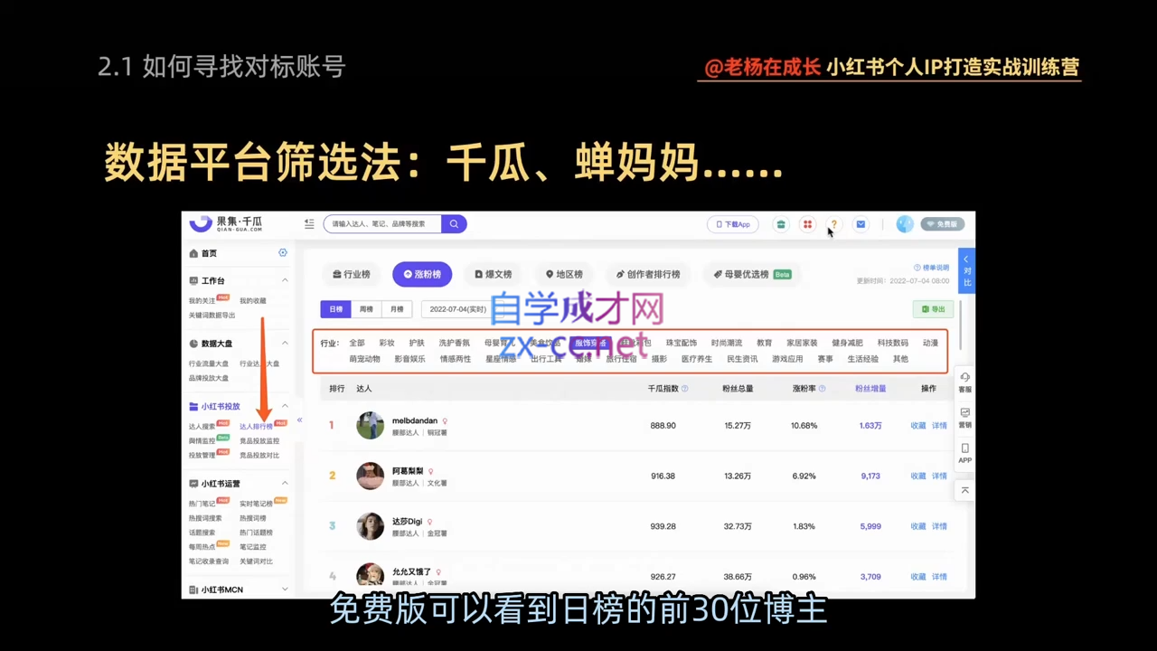
Task: Click the back-to-top arrow icon
Action: click(964, 490)
